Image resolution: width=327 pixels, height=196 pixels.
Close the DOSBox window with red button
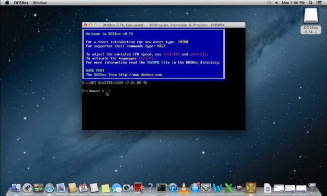[86, 25]
